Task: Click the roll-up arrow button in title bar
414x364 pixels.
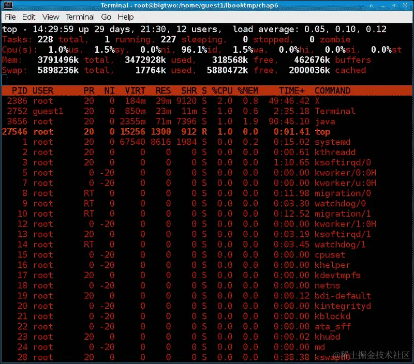Action: 372,5
